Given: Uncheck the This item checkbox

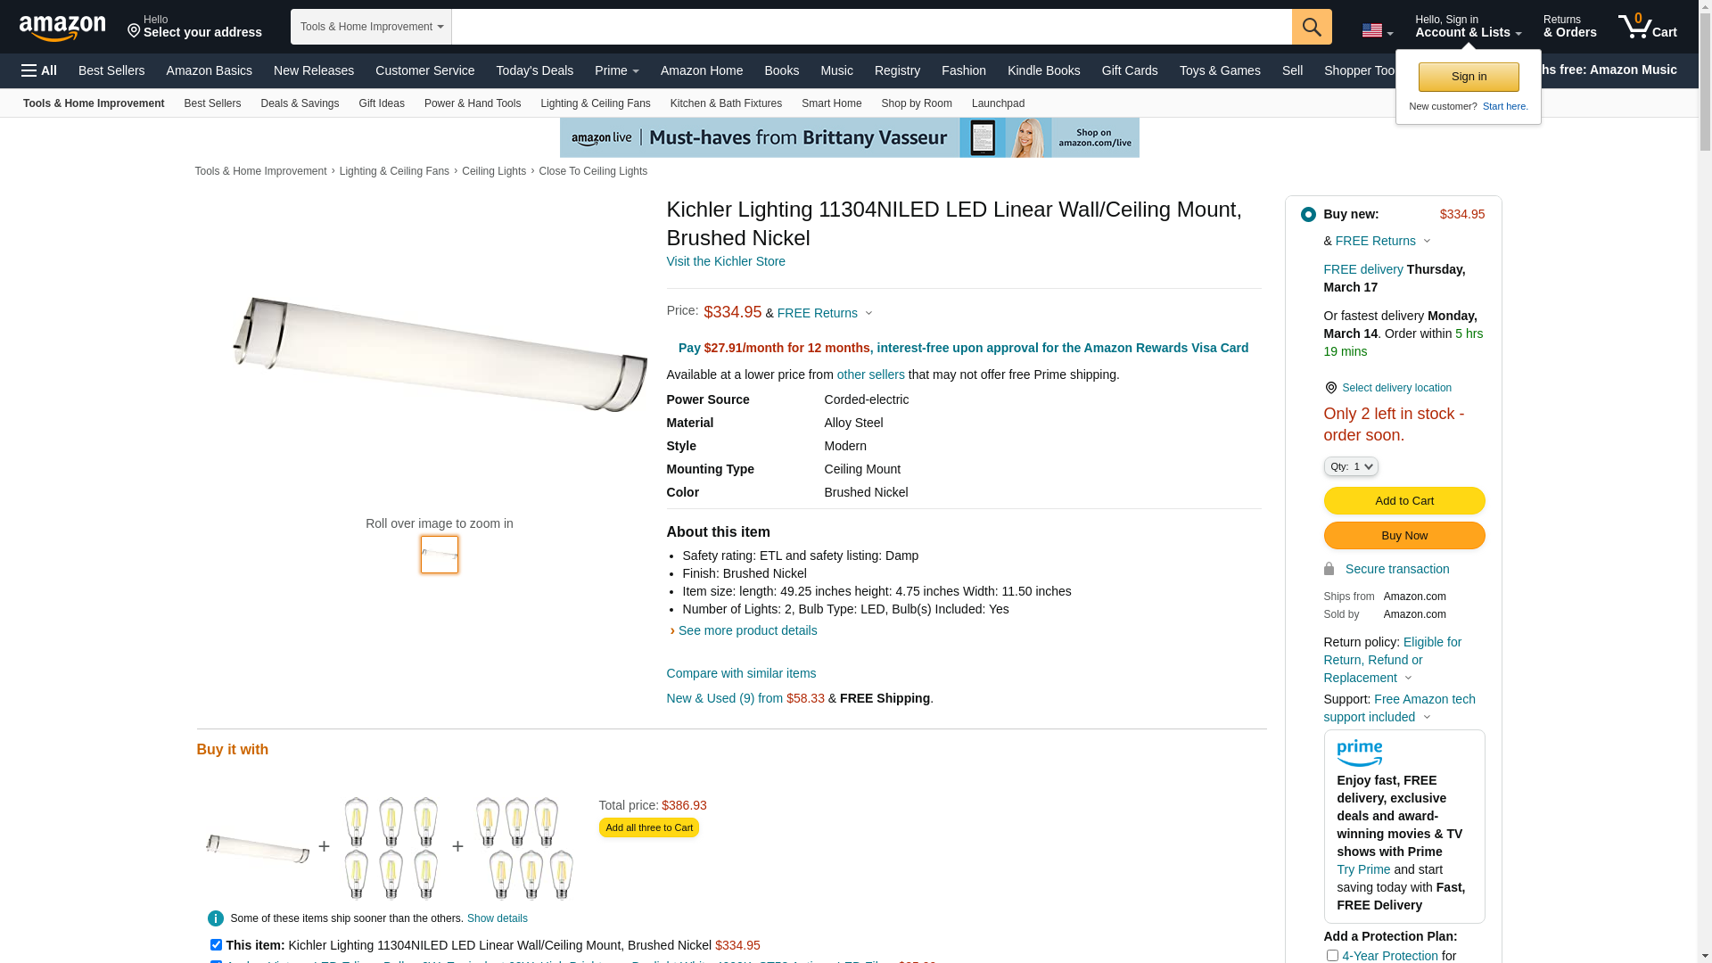Looking at the screenshot, I should point(216,944).
